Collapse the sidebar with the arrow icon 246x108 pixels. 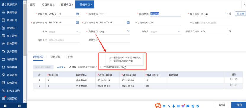pyautogui.click(x=20, y=106)
